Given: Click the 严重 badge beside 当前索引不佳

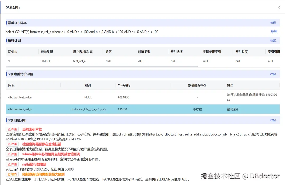Looking at the screenshot, I should point(12,129).
